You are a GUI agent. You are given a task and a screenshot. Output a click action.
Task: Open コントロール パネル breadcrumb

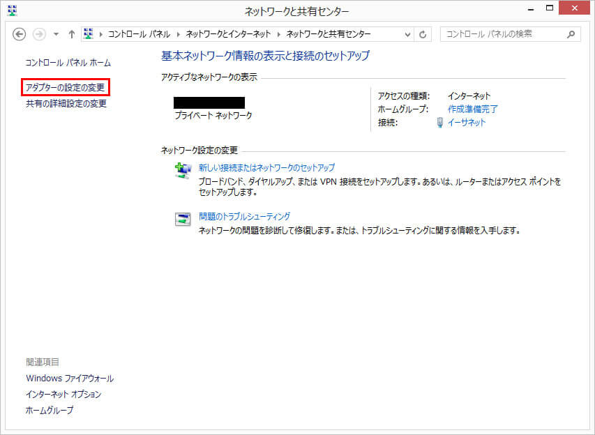pos(139,34)
